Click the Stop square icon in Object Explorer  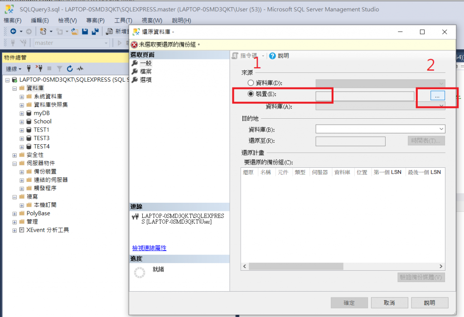pos(49,69)
